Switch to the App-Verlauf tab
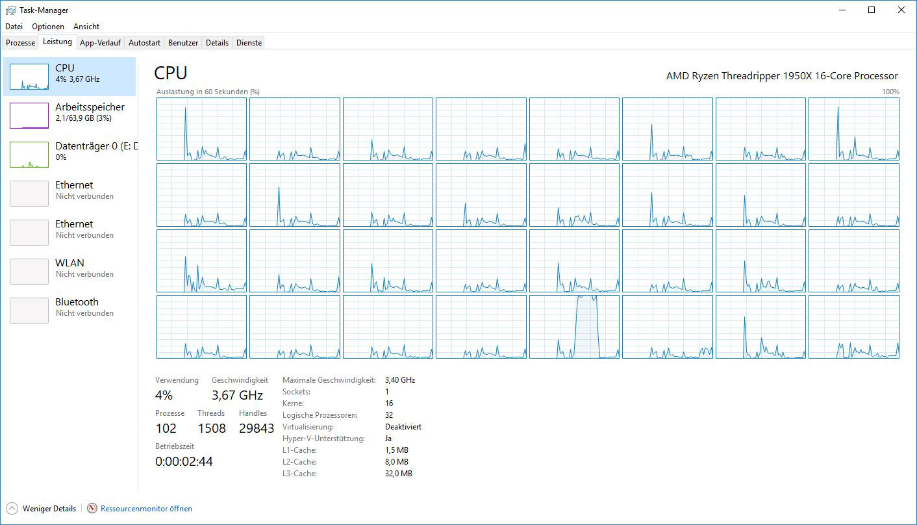Image resolution: width=917 pixels, height=525 pixels. pos(100,43)
